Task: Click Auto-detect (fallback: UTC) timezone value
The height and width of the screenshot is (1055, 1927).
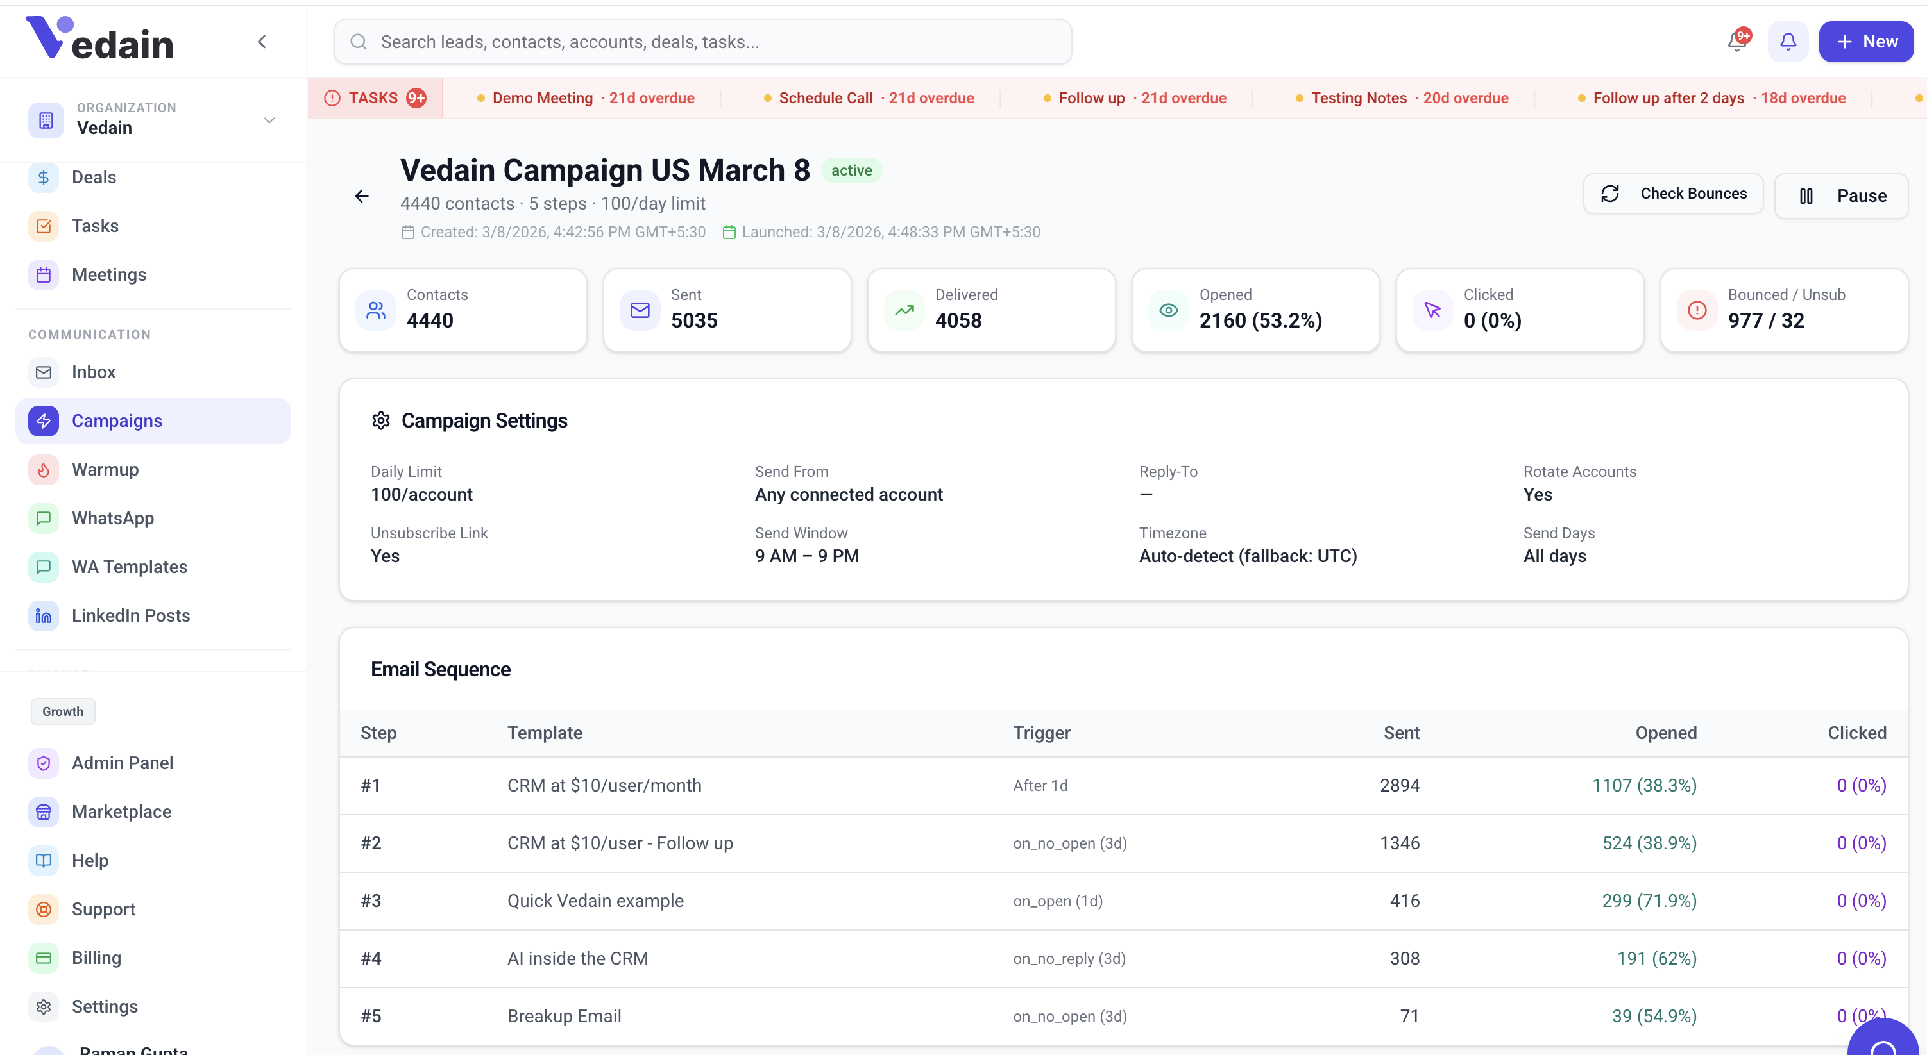Action: [x=1248, y=556]
